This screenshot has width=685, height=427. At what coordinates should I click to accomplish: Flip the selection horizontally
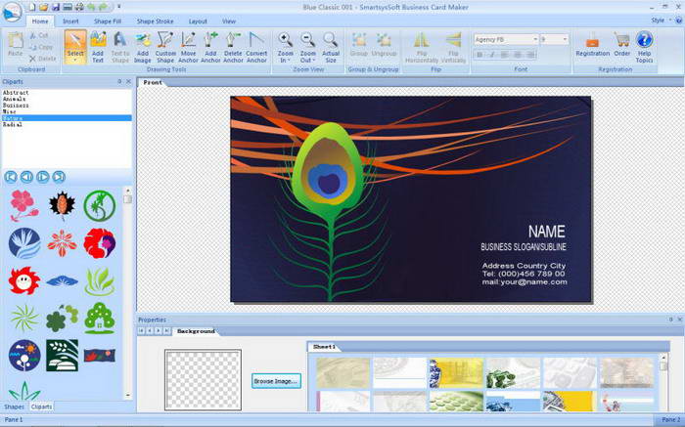point(422,47)
